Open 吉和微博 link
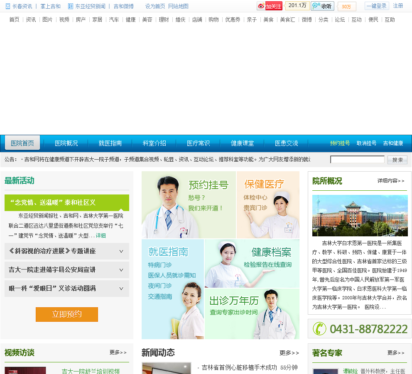This screenshot has width=412, height=374. 123,6
